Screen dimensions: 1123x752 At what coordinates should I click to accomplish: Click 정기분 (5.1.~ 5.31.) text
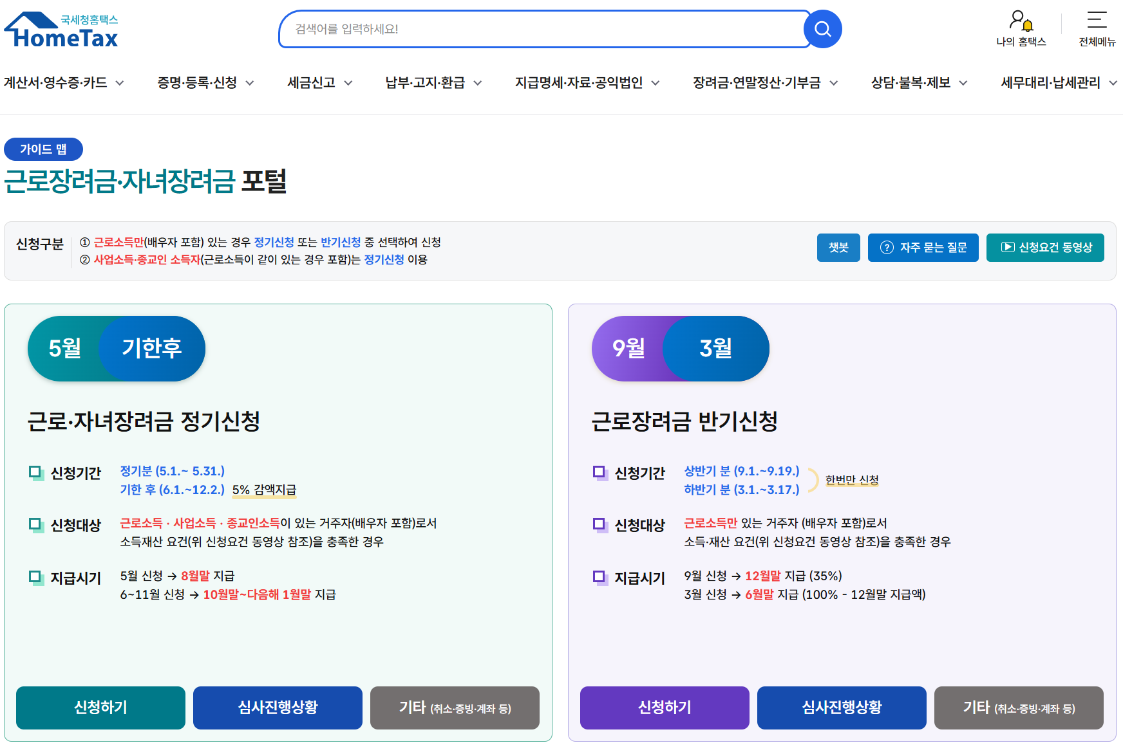click(x=173, y=471)
